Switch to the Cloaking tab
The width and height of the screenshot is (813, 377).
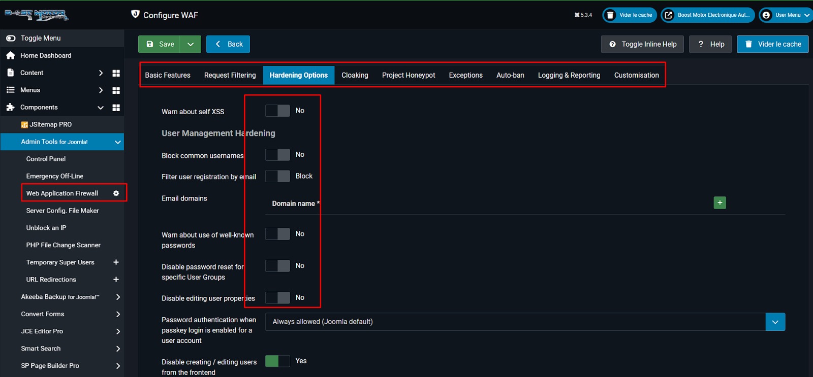coord(355,75)
